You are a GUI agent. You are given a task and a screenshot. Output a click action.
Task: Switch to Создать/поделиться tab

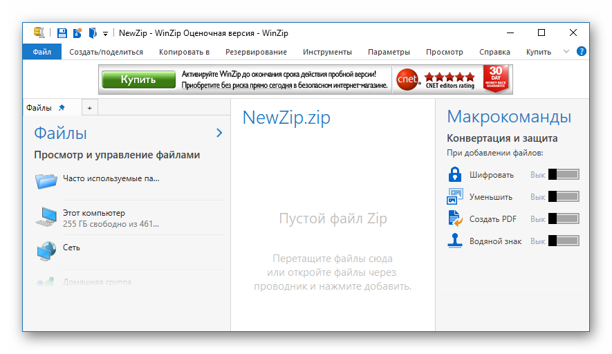(106, 52)
